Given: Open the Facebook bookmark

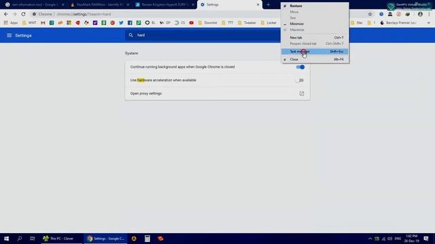Looking at the screenshot, I should click(x=130, y=22).
